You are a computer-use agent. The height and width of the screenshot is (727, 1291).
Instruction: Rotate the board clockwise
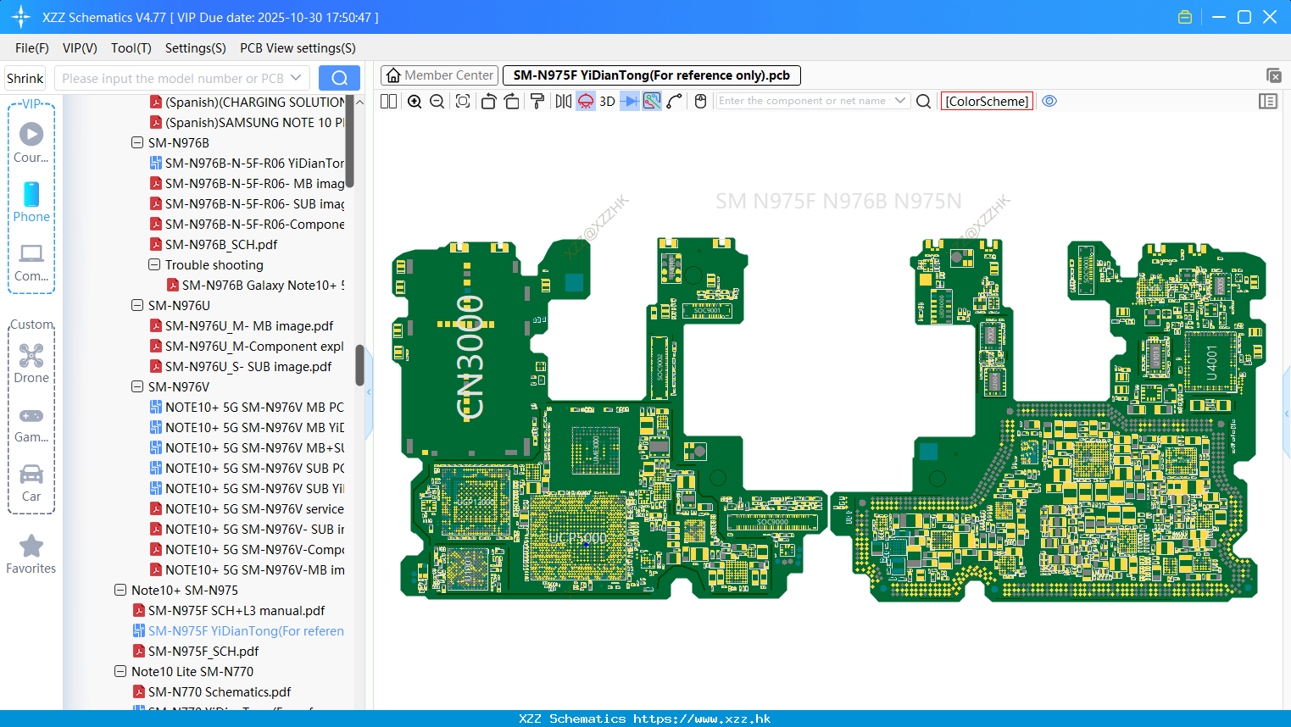pos(511,101)
